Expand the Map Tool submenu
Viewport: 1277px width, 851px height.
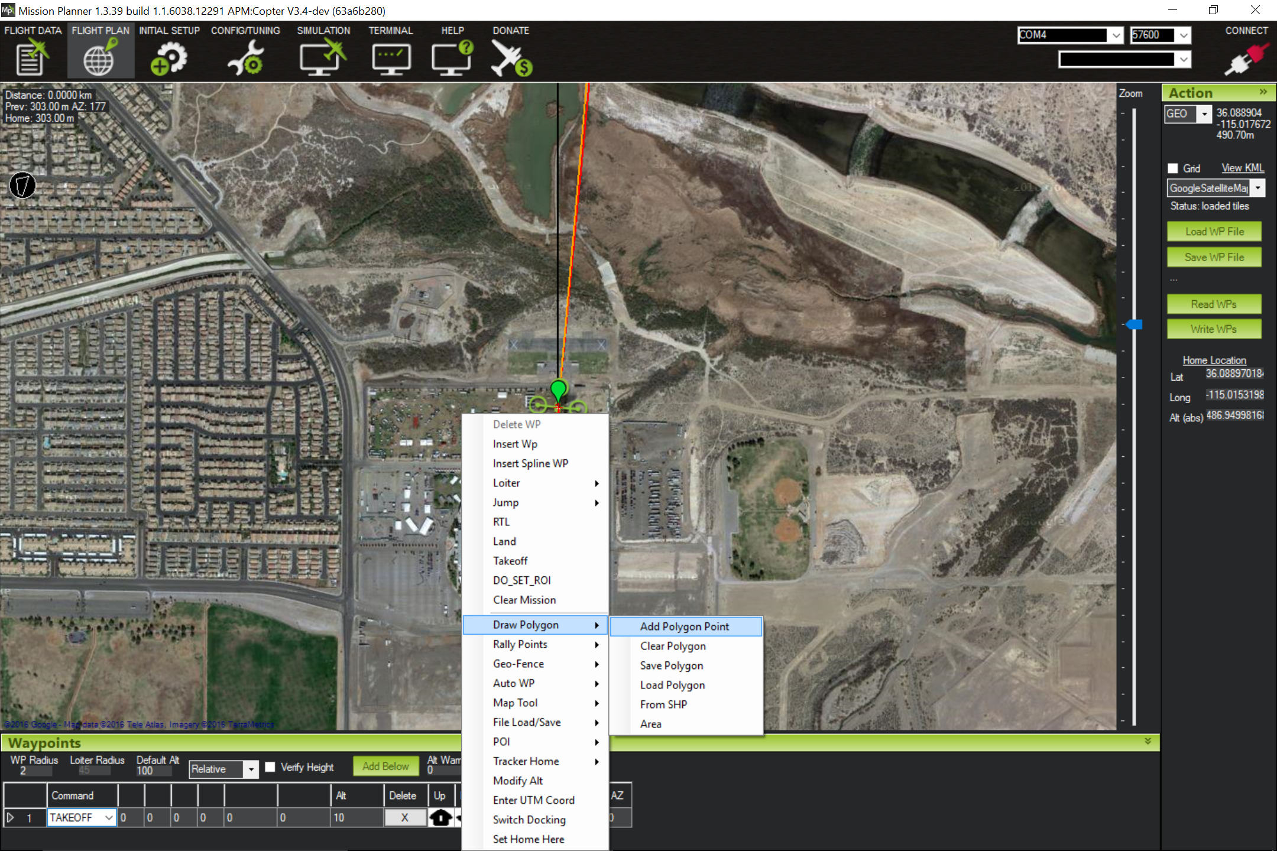(x=535, y=703)
